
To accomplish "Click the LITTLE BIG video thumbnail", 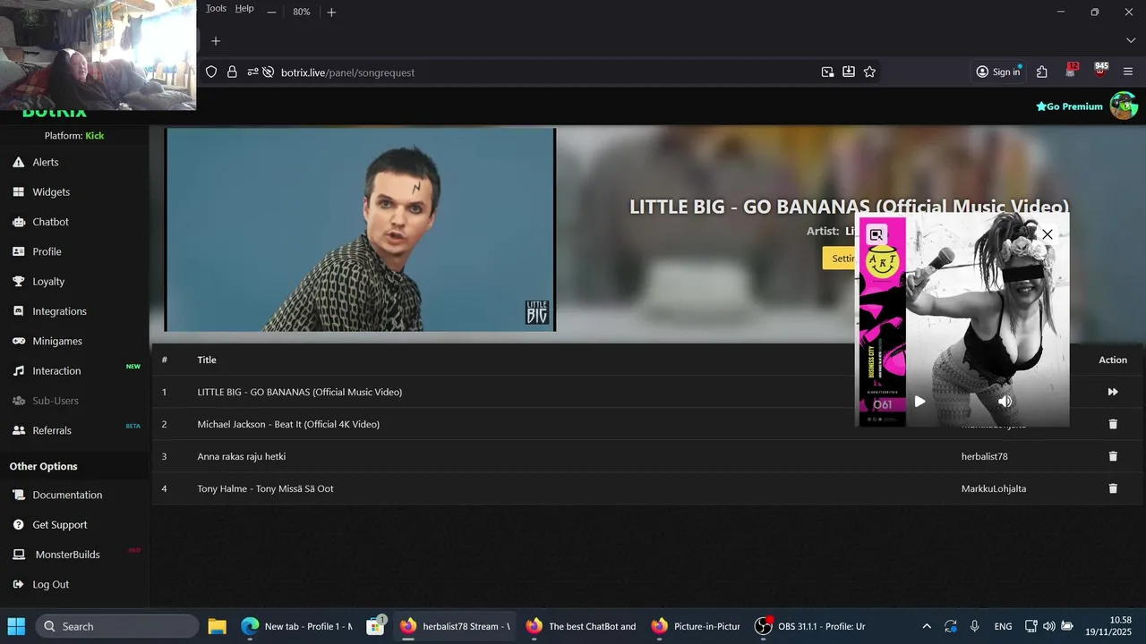I will click(360, 230).
